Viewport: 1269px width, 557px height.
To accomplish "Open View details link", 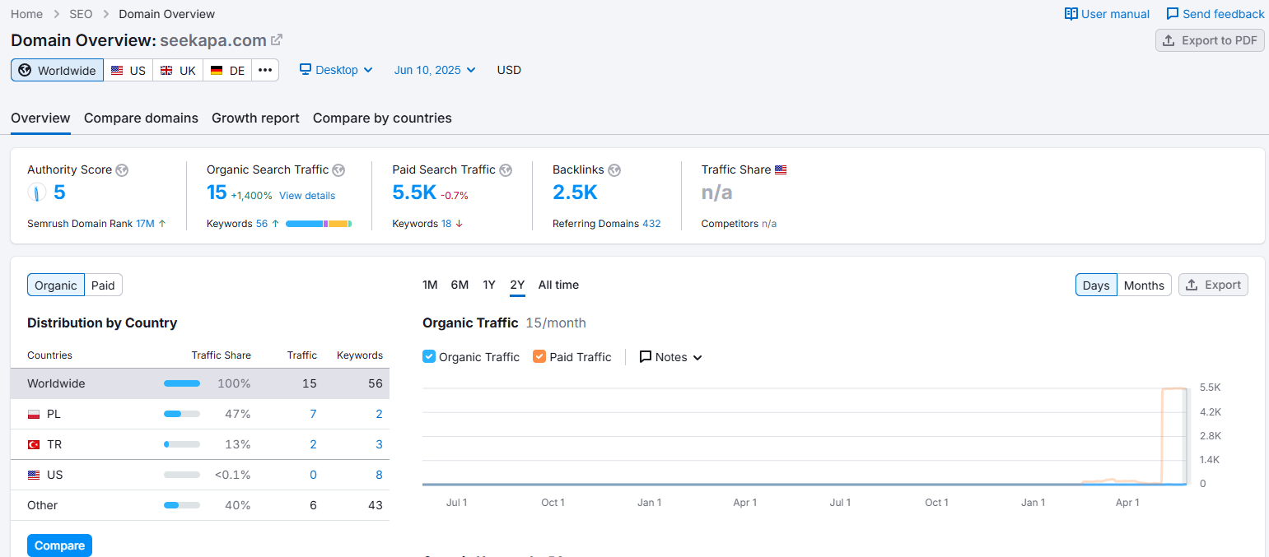I will tap(307, 195).
